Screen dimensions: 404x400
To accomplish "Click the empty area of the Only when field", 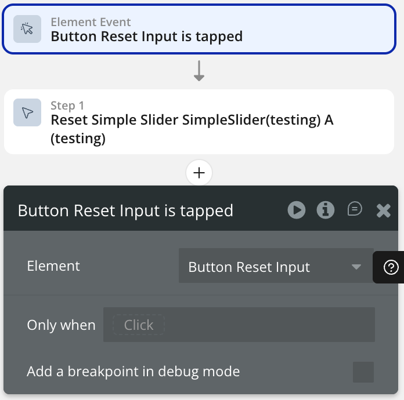I will click(x=267, y=325).
